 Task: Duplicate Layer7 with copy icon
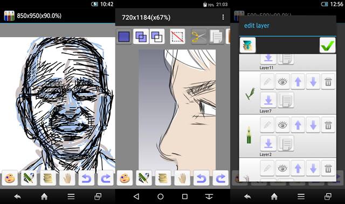pos(286,100)
